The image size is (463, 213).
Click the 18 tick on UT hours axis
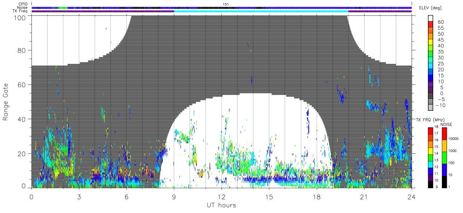316,196
